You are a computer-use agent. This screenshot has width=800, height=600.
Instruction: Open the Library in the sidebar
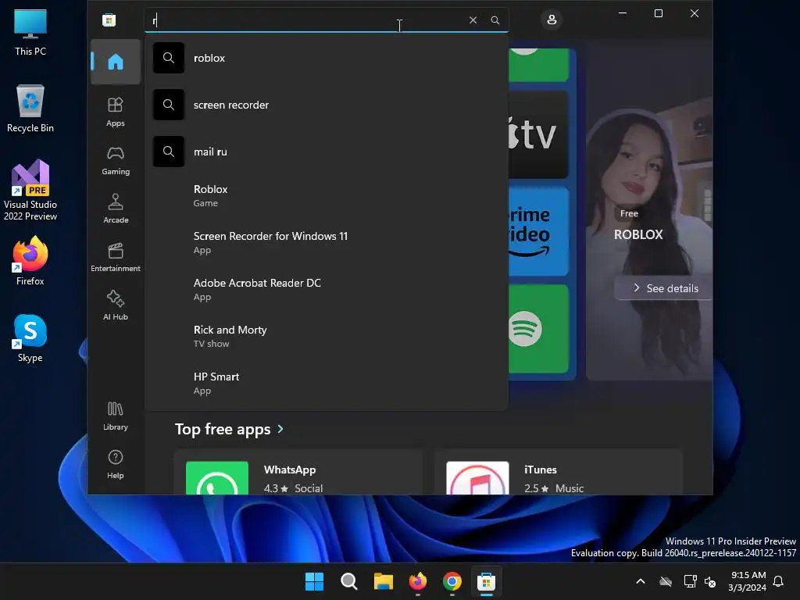pos(116,416)
